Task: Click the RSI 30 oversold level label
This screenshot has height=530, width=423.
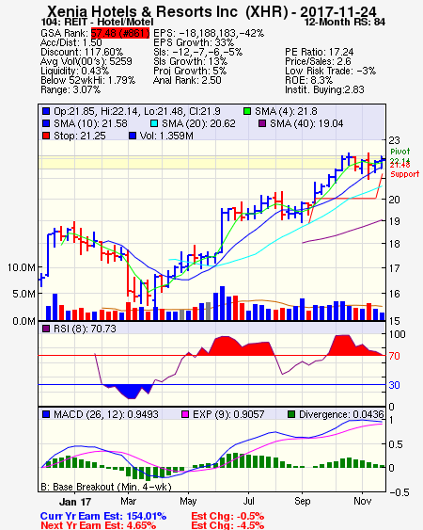Action: pyautogui.click(x=394, y=385)
